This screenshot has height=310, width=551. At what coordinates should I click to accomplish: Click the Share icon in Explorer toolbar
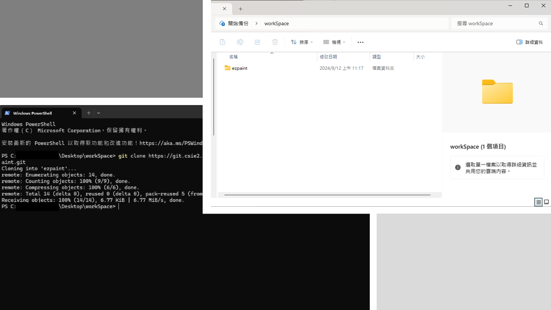coord(257,42)
